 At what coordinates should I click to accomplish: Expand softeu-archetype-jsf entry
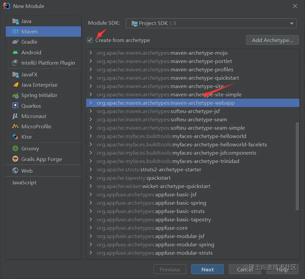90,111
